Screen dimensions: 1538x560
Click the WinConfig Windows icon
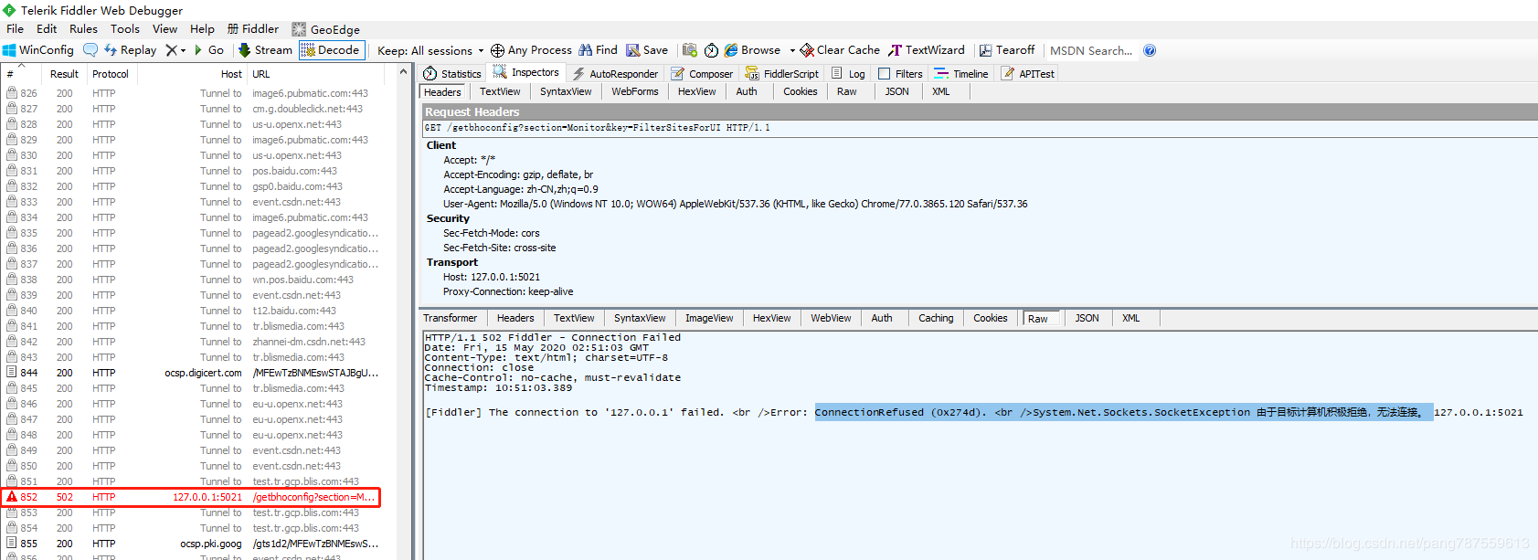pyautogui.click(x=9, y=50)
